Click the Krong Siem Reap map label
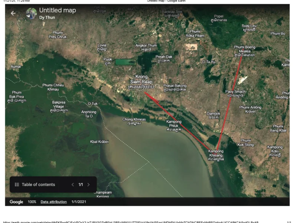297x223 pixels. (x=141, y=82)
